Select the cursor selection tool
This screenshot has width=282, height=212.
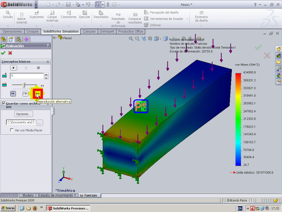coord(98,4)
